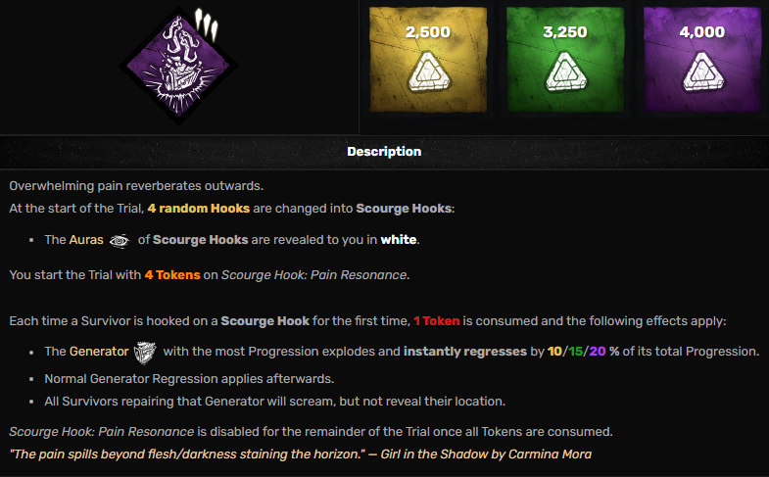Click the Carmina Mora flavor quote
Screen dimensions: 769x477
tap(300, 453)
